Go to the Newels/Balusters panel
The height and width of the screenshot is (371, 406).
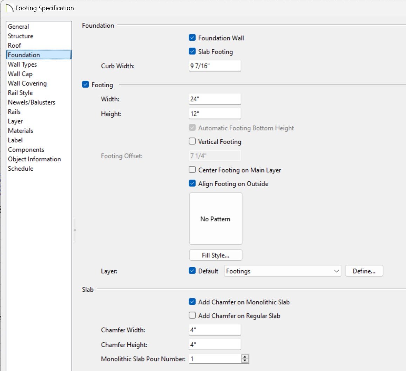tap(32, 102)
